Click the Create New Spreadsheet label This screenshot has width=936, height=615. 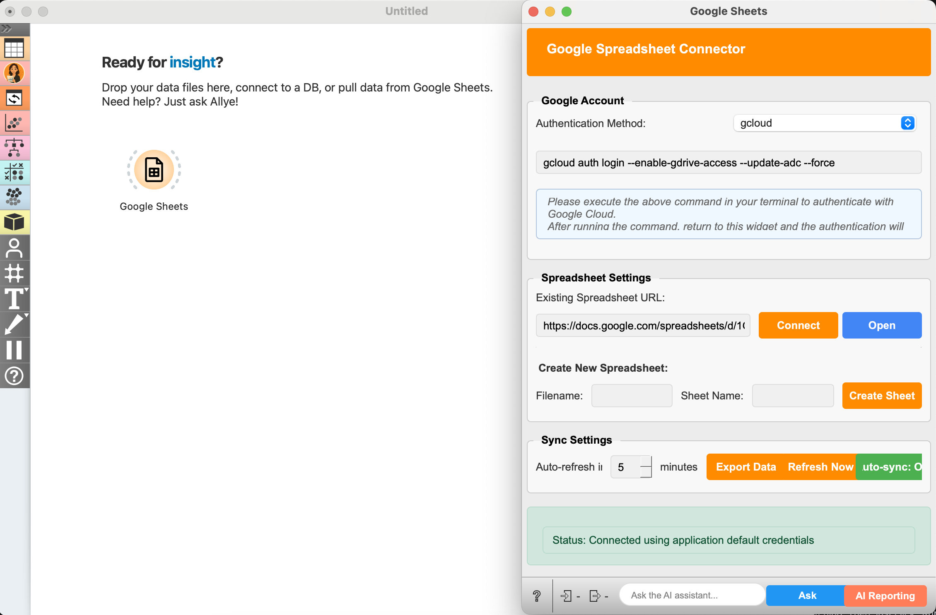pos(603,368)
